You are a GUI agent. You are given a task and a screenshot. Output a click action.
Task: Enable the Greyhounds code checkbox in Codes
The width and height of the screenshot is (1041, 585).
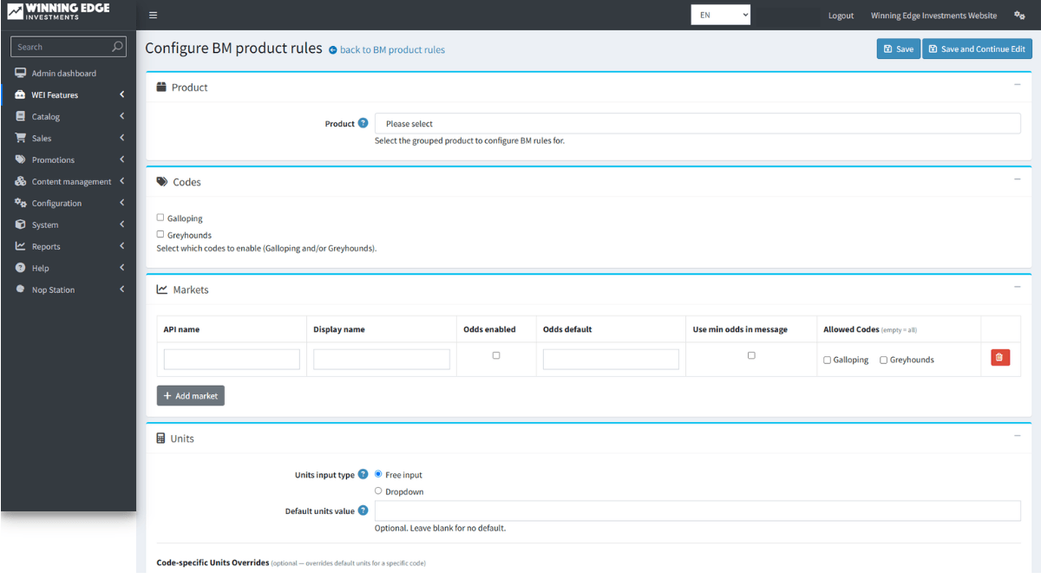coord(160,234)
